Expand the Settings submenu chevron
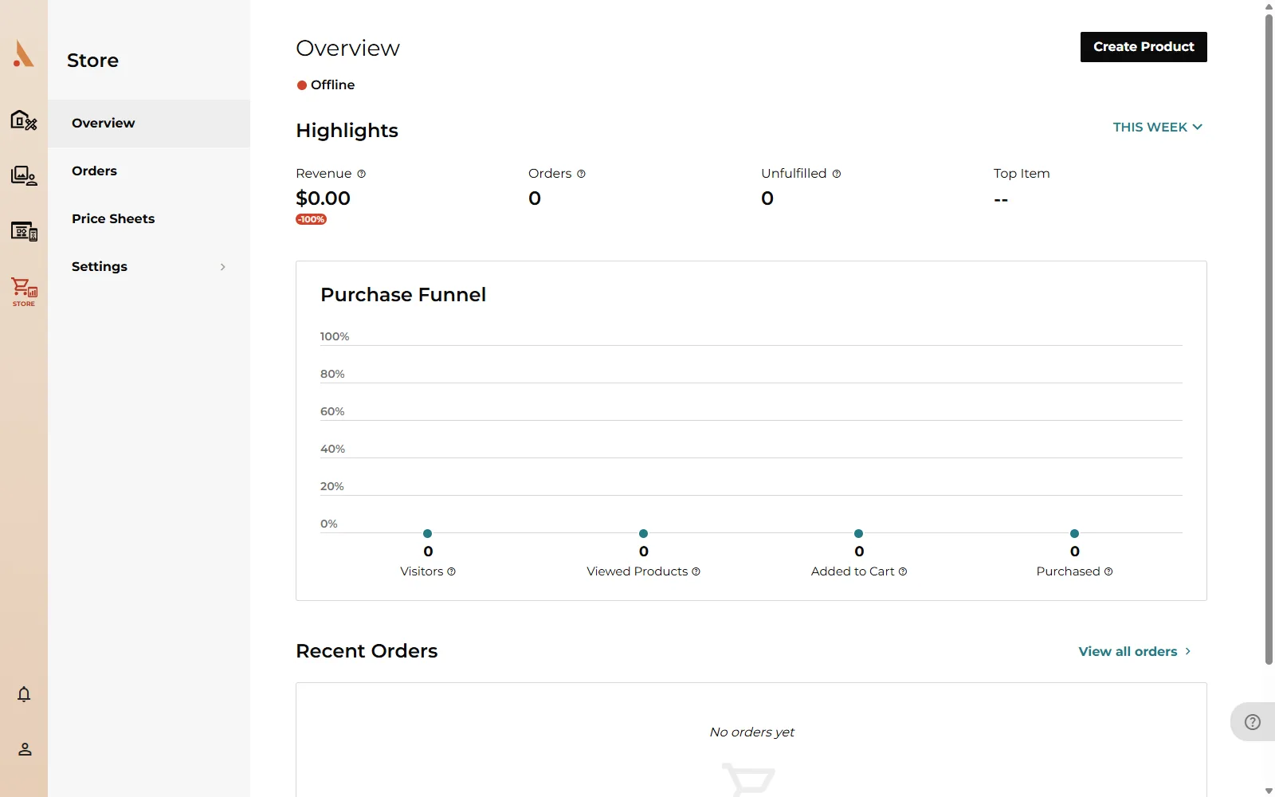The height and width of the screenshot is (797, 1275). [222, 267]
